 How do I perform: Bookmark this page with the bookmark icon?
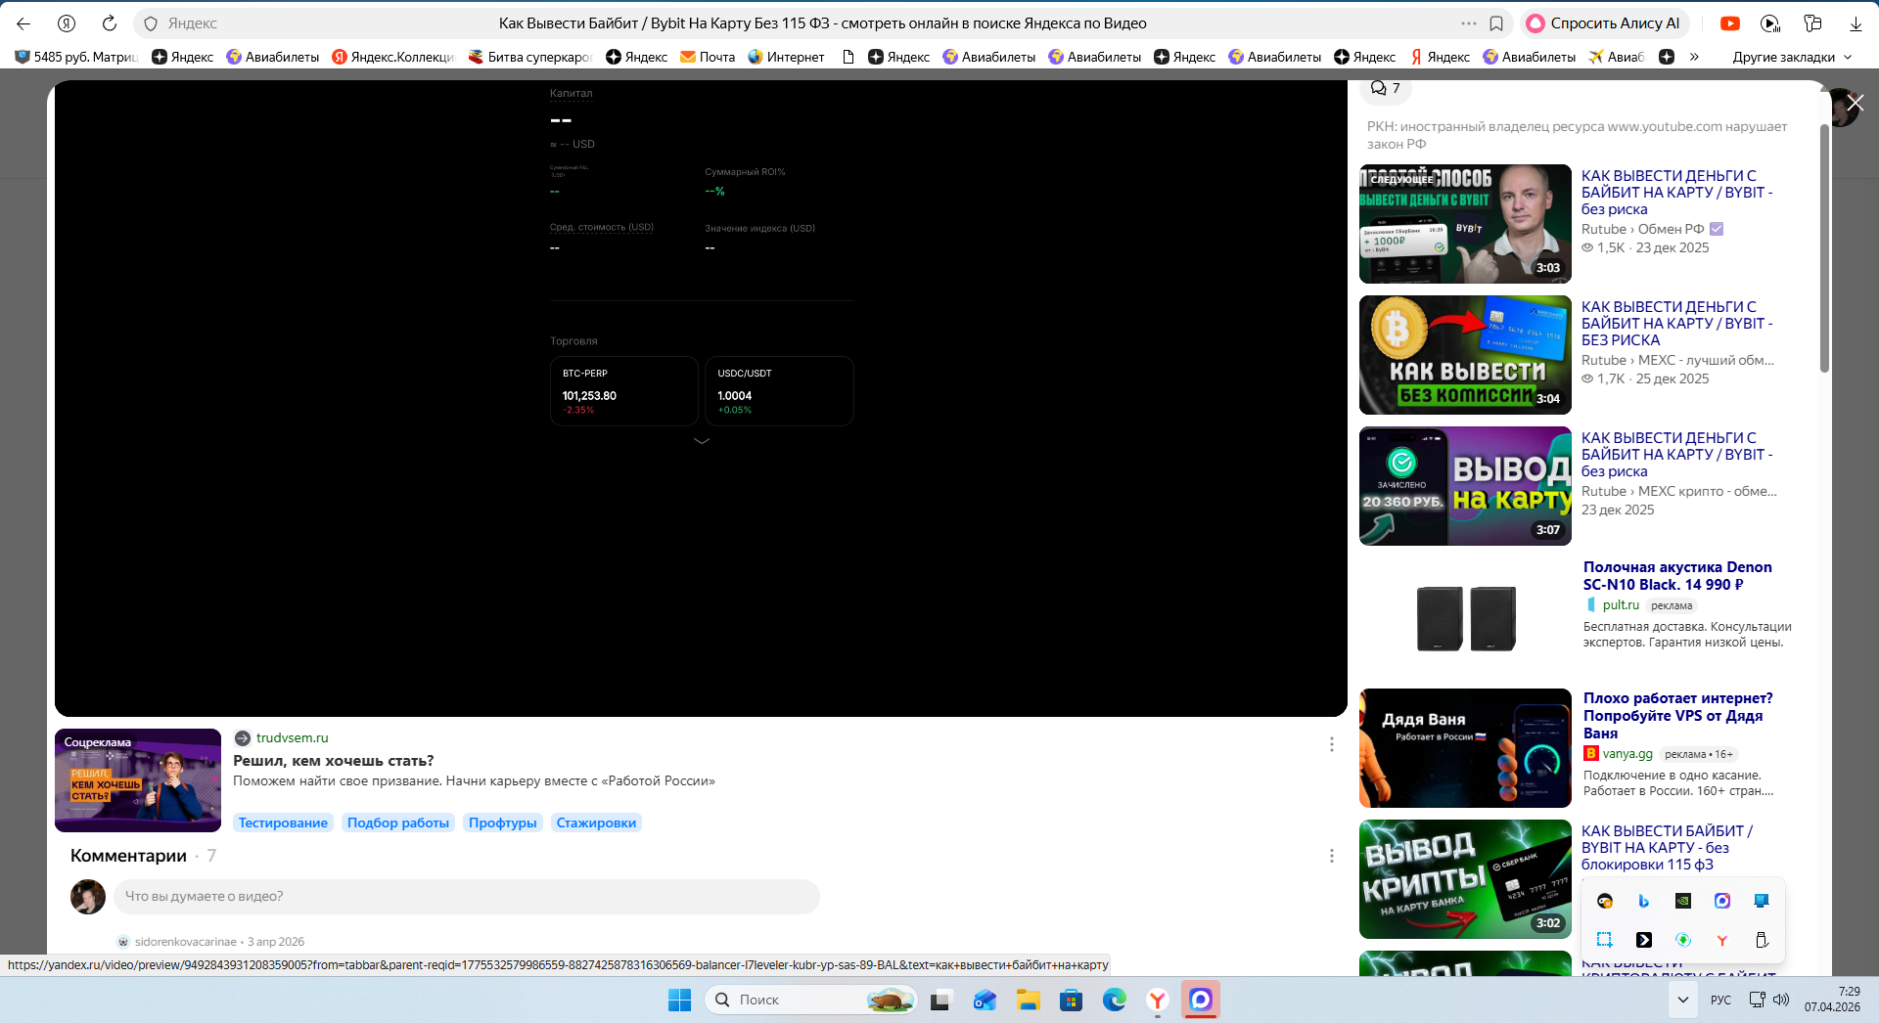click(1496, 23)
